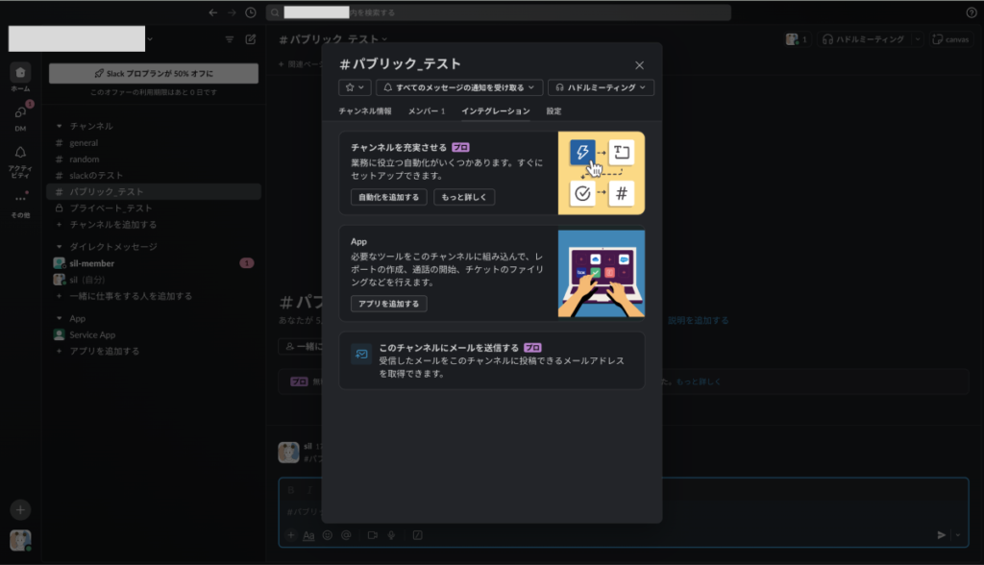Open the notification settings dropdown

click(x=459, y=87)
